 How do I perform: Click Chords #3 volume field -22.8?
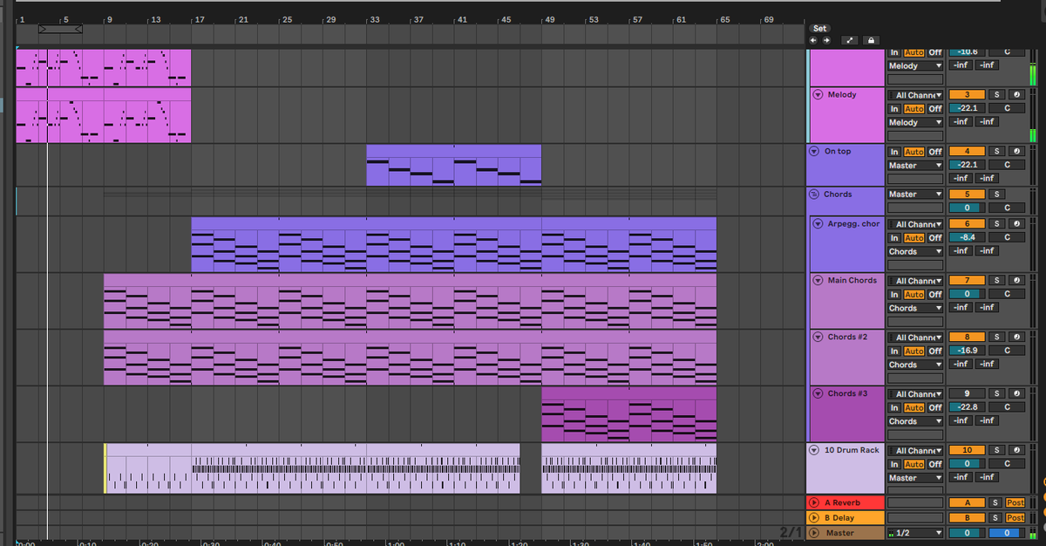[x=967, y=407]
